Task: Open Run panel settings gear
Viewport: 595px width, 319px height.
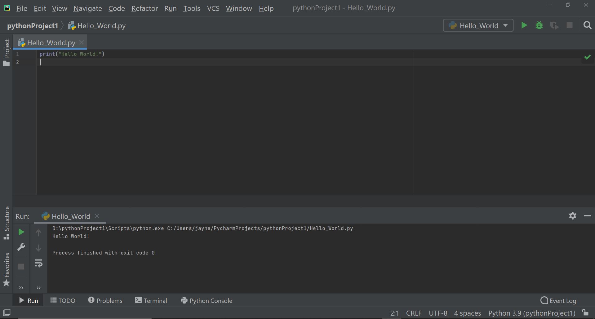Action: [573, 216]
